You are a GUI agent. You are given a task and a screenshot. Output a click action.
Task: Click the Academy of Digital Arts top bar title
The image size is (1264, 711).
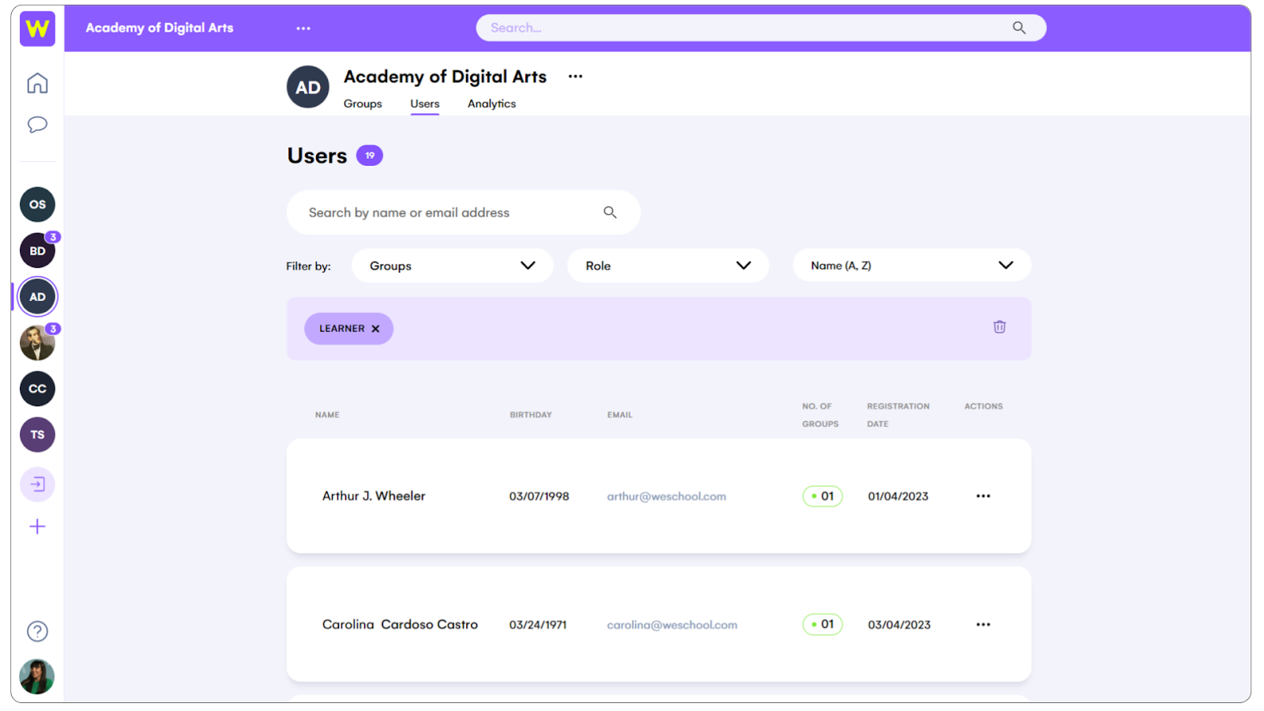tap(160, 28)
